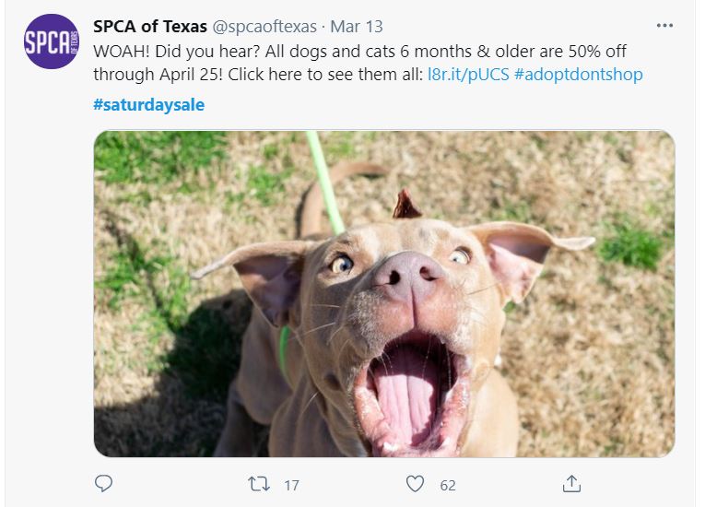Like the tweet with the heart icon
The width and height of the screenshot is (705, 507).
(x=416, y=483)
